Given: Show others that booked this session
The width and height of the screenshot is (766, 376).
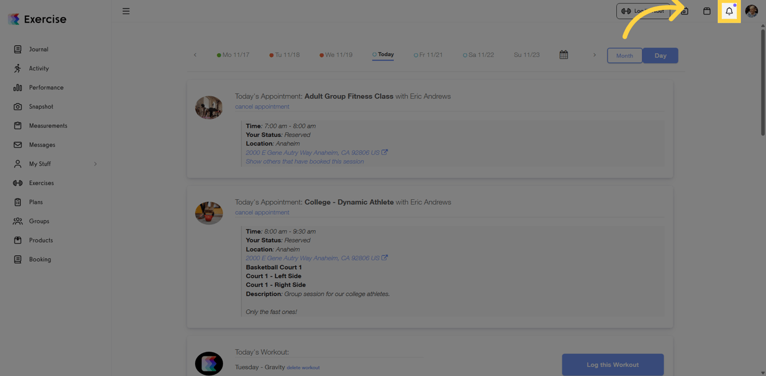Looking at the screenshot, I should tap(305, 161).
